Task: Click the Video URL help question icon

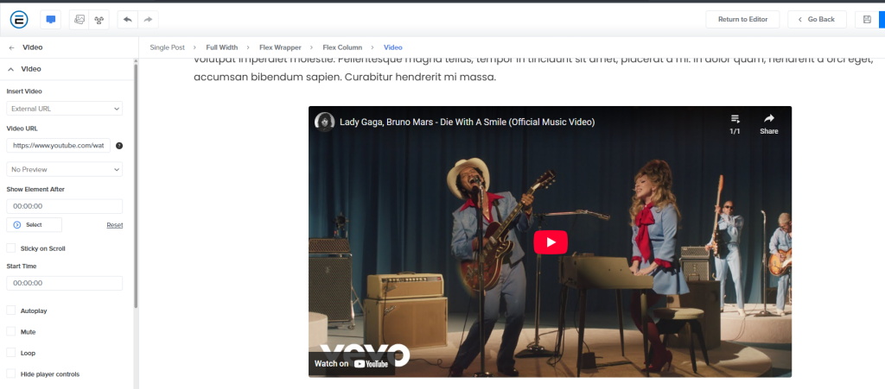Action: (119, 146)
